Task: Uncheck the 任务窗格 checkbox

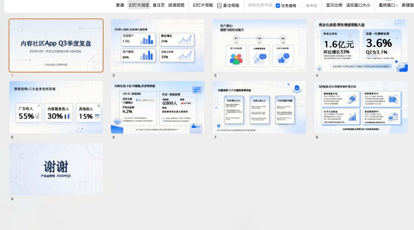Action: 278,6
